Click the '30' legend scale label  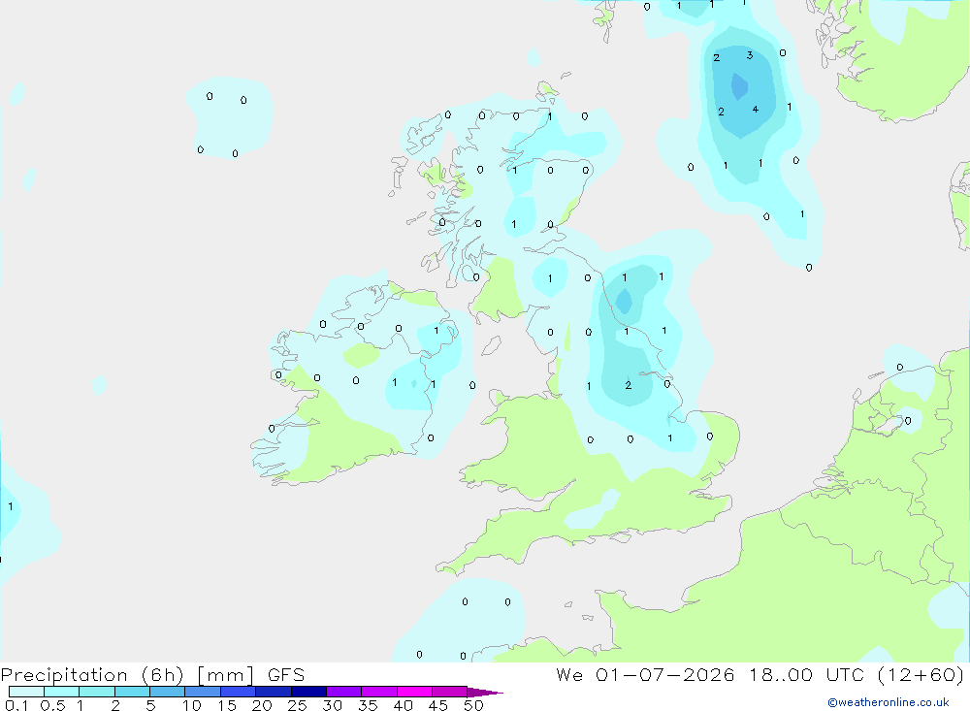332,705
